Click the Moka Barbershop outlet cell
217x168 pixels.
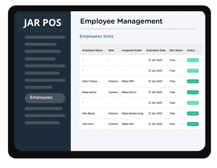pos(133,113)
